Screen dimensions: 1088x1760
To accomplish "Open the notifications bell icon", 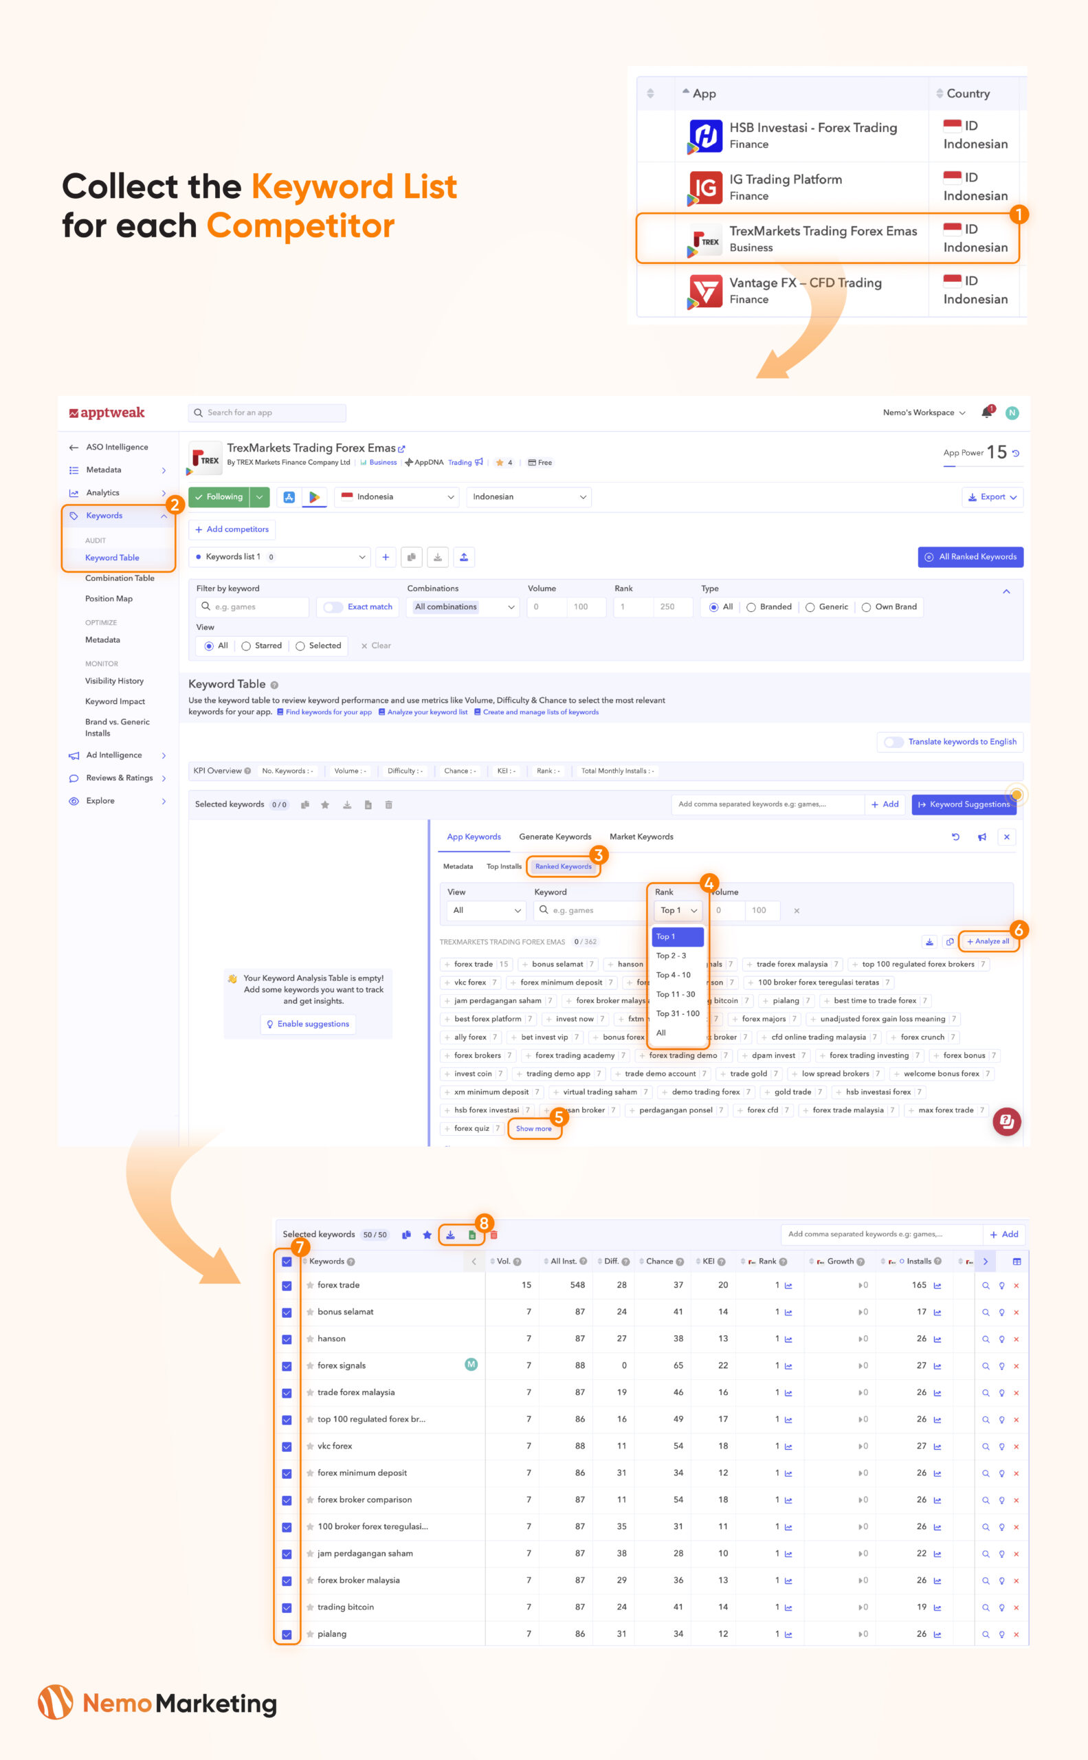I will click(x=986, y=412).
